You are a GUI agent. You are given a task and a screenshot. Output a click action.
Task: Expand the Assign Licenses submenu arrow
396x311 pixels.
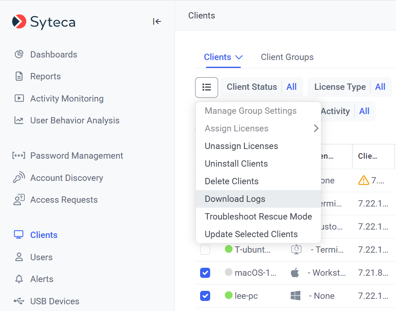(316, 128)
